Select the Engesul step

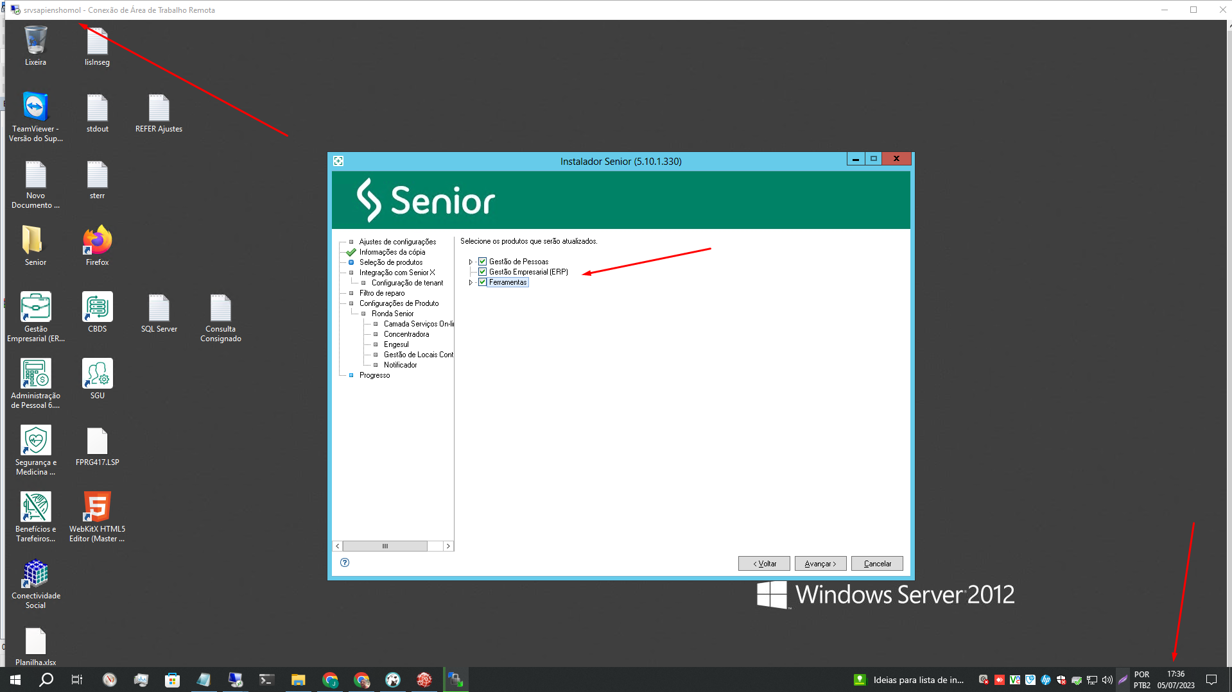click(x=395, y=344)
